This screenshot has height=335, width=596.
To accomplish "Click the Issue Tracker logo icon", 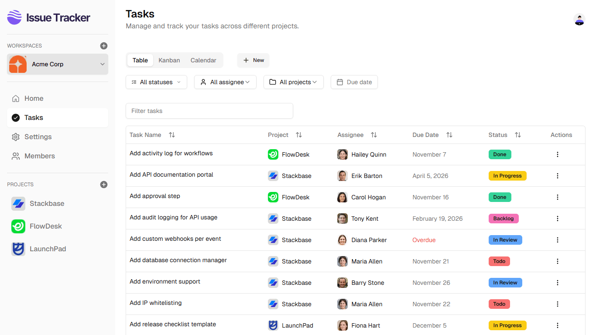I will coord(14,17).
